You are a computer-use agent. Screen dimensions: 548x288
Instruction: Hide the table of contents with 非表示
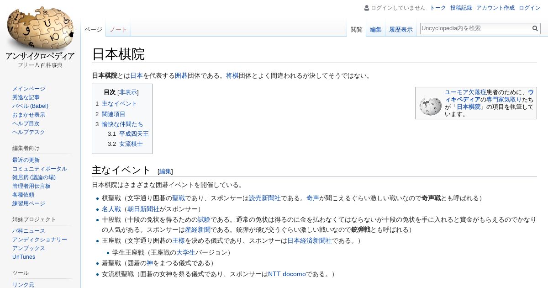128,92
